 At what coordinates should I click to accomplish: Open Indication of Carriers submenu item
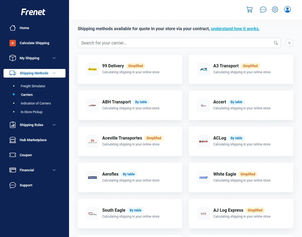coord(36,103)
